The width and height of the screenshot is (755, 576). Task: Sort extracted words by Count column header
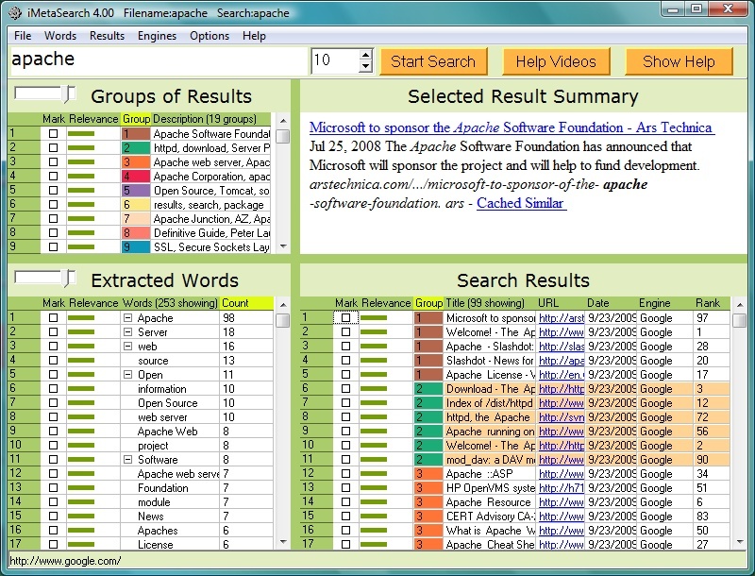tap(246, 303)
